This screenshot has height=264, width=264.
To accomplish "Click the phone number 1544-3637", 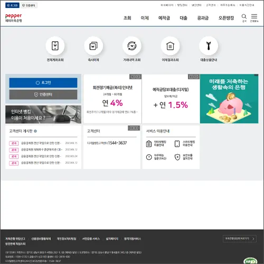I will tap(117, 143).
